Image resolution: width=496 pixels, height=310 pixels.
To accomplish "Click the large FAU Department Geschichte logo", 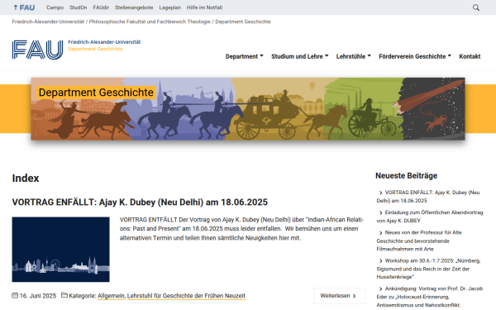I will tap(76, 50).
